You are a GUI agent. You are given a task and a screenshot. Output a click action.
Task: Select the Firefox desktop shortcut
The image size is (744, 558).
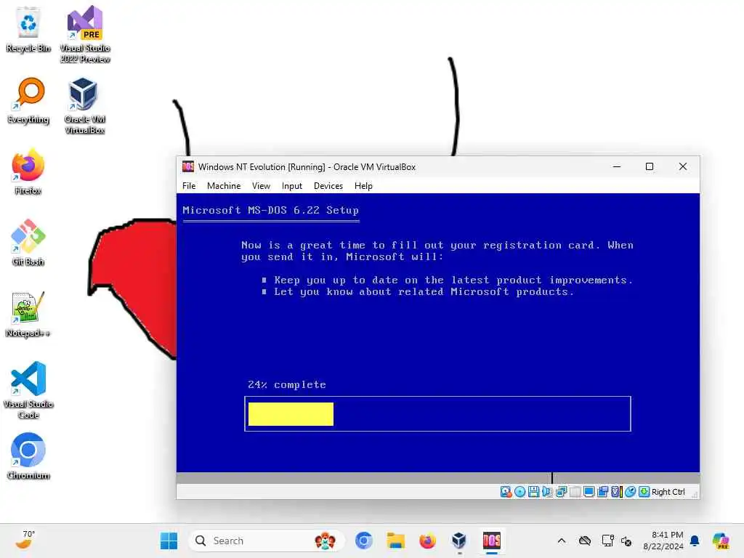(28, 171)
